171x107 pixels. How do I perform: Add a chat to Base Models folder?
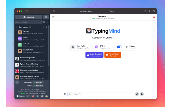pos(41,27)
